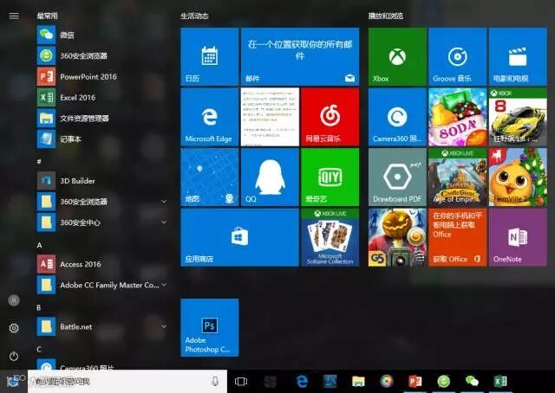
Task: Click the letter A group header
Action: click(x=39, y=245)
